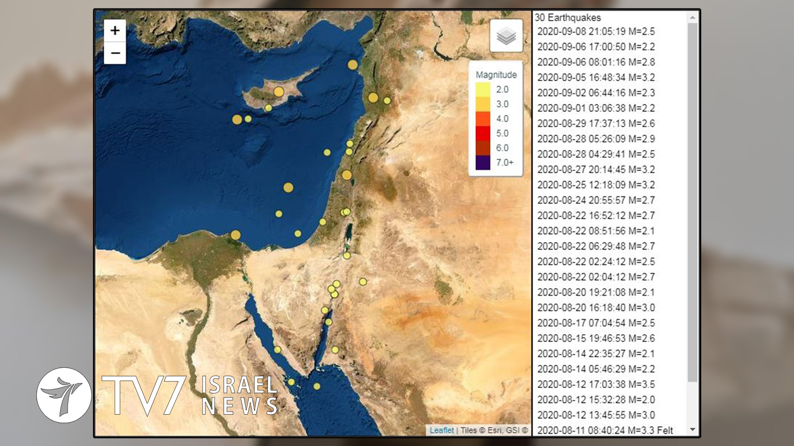Select the northernmost earthquake marker near Turkey coast
The height and width of the screenshot is (446, 794).
tap(352, 64)
